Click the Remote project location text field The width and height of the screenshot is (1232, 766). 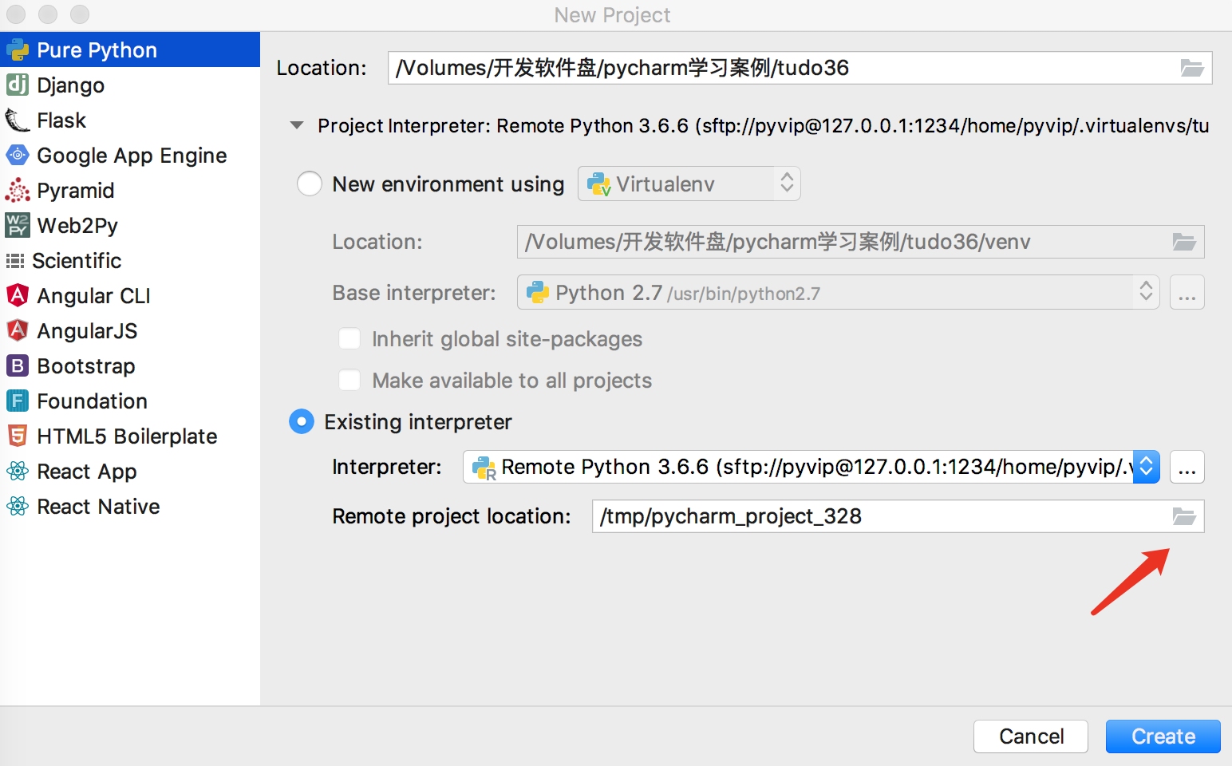tap(878, 516)
